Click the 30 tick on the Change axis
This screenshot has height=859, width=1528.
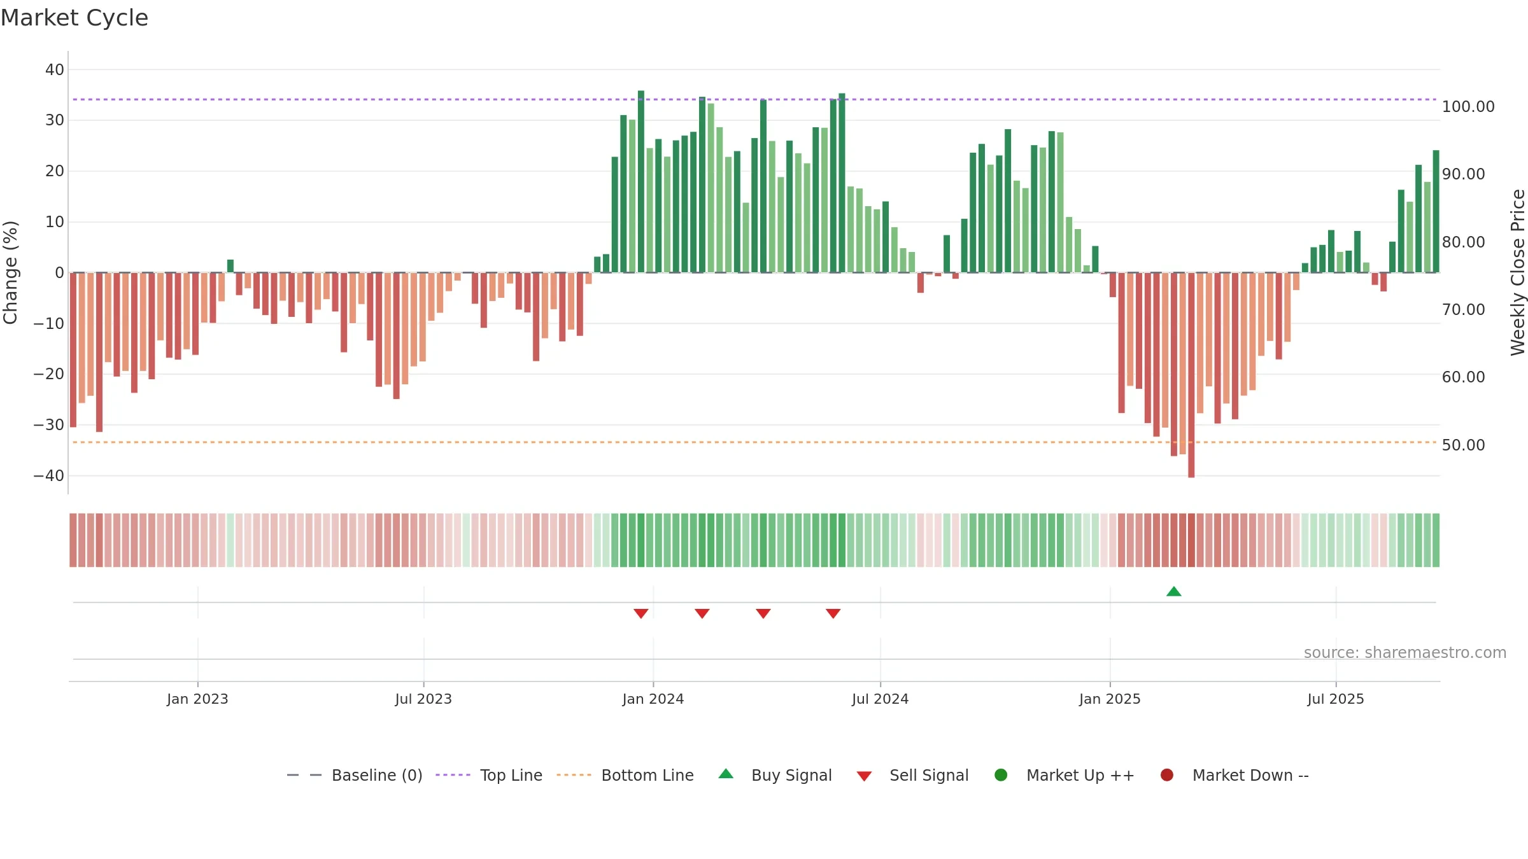(x=55, y=120)
